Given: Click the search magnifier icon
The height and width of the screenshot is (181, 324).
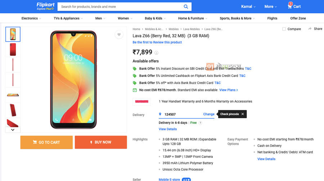Looking at the screenshot, I should pos(186,6).
